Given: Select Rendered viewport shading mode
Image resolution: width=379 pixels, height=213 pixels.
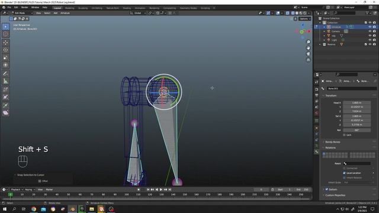Looking at the screenshot, I should click(305, 13).
